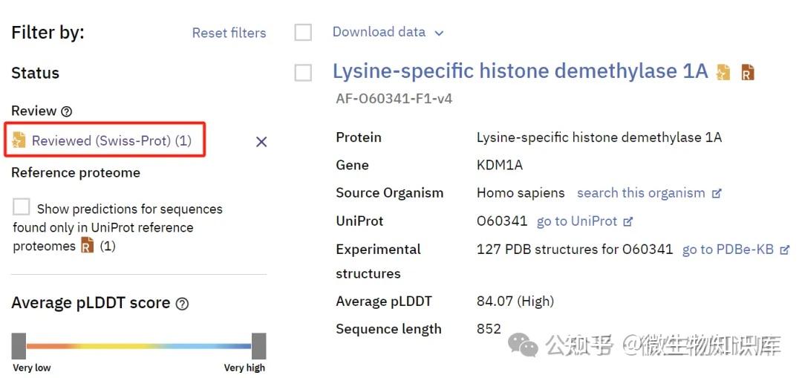Click the external-link icon after 'search this organism'
This screenshot has height=378, width=802.
point(717,193)
